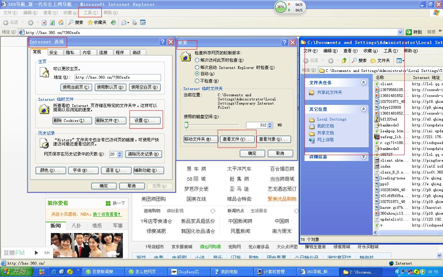Click the Home icon in IE toolbar
Screen dimensions: 443x277
pyautogui.click(x=61, y=23)
